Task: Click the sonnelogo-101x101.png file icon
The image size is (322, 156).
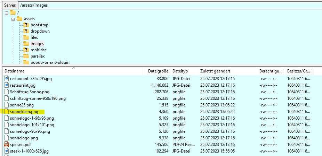Action: 7,125
